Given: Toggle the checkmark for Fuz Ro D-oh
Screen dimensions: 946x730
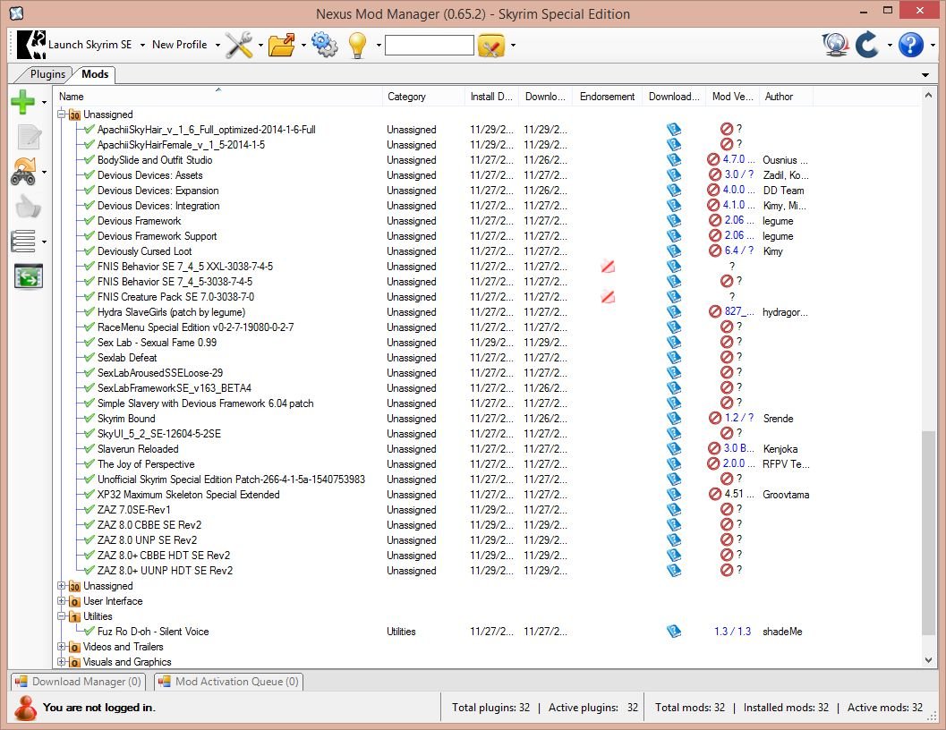Looking at the screenshot, I should coord(89,631).
